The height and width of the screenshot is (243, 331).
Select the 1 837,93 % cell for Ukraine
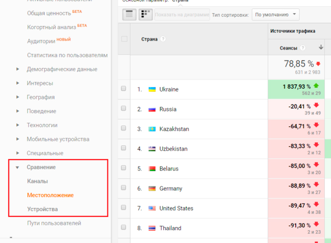[x=296, y=89]
